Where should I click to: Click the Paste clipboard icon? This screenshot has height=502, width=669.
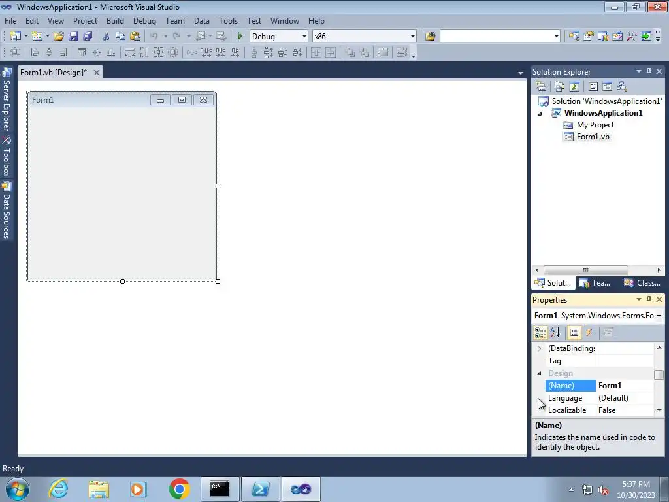pos(135,37)
